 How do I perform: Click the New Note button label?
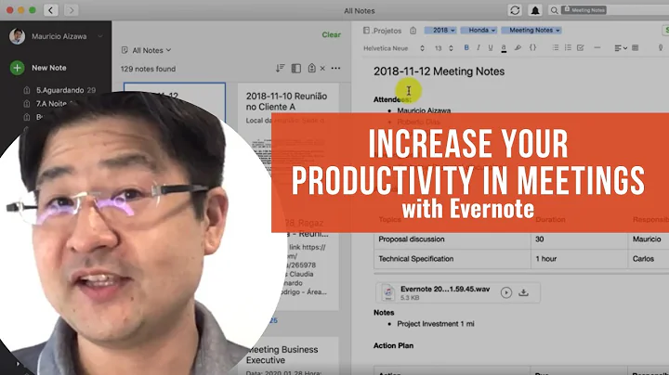pos(49,68)
